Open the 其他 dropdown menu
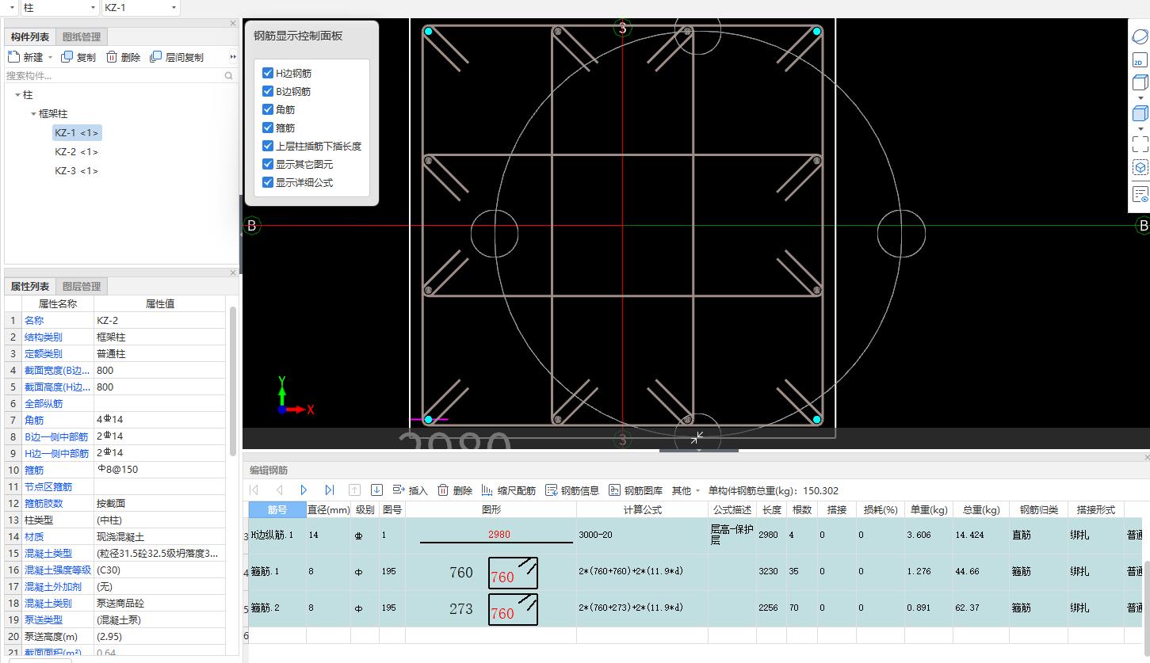Viewport: 1150px width, 663px height. pos(686,490)
